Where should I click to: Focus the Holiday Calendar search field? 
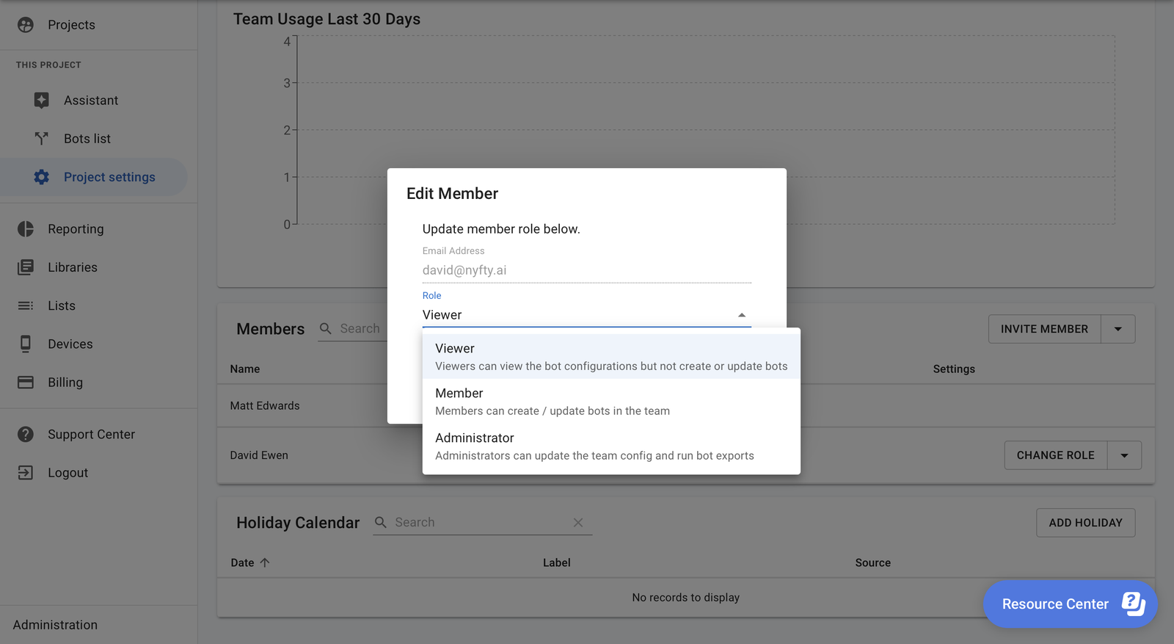[482, 522]
